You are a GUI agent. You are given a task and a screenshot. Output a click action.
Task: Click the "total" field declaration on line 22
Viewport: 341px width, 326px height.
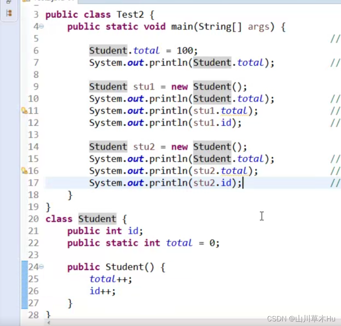pyautogui.click(x=179, y=243)
